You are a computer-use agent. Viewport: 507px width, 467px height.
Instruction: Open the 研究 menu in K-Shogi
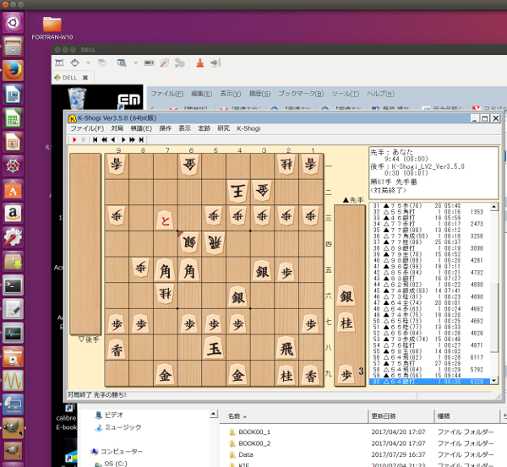point(223,128)
